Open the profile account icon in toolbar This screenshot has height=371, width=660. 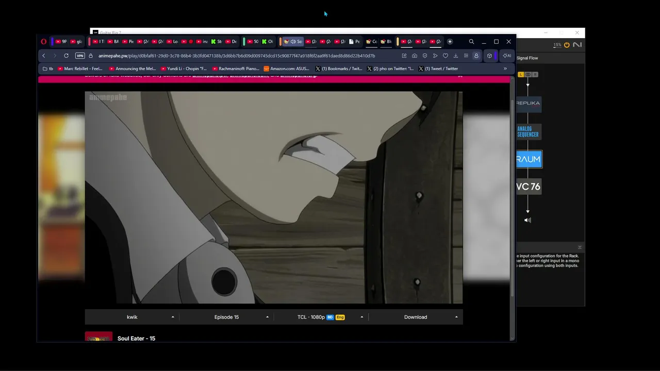pos(476,56)
